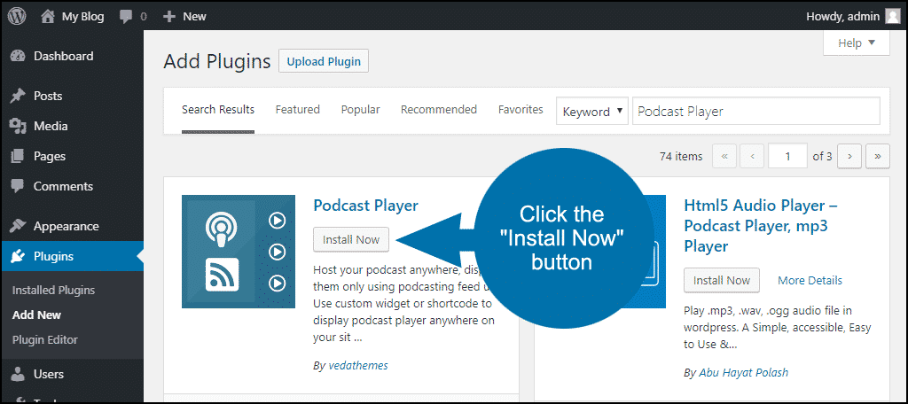Switch to Popular tab

click(360, 109)
